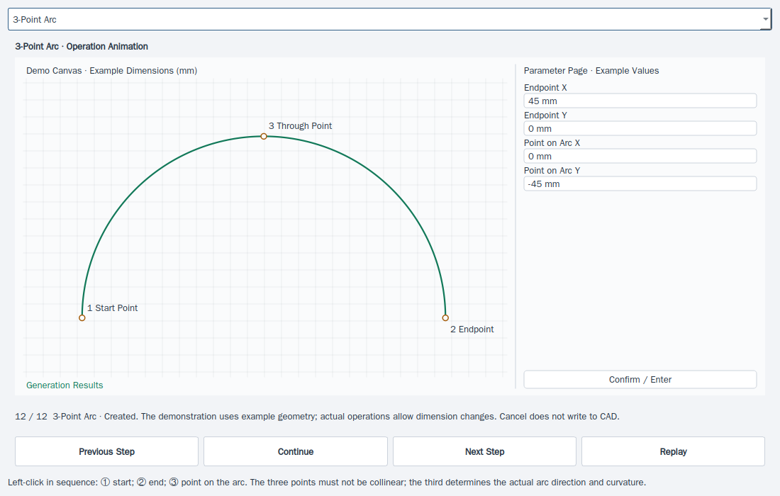Click '3-Point Arc · Operation Animation' title
780x496 pixels.
(x=82, y=46)
